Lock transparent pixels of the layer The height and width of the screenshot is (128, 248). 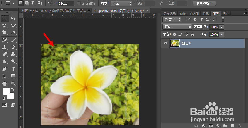(175, 34)
